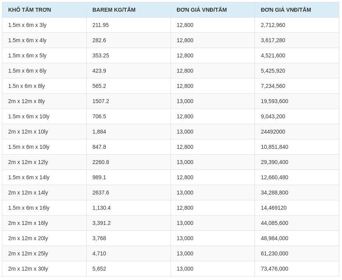
Task: Click the 211.95 barem value
Action: [x=101, y=25]
